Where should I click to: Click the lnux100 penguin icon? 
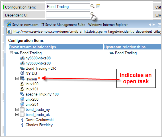coord(22,84)
